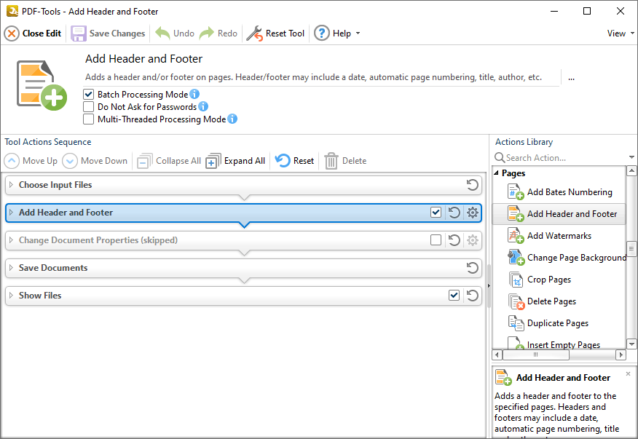Select Crop Pages action
Image resolution: width=638 pixels, height=439 pixels.
click(x=559, y=280)
